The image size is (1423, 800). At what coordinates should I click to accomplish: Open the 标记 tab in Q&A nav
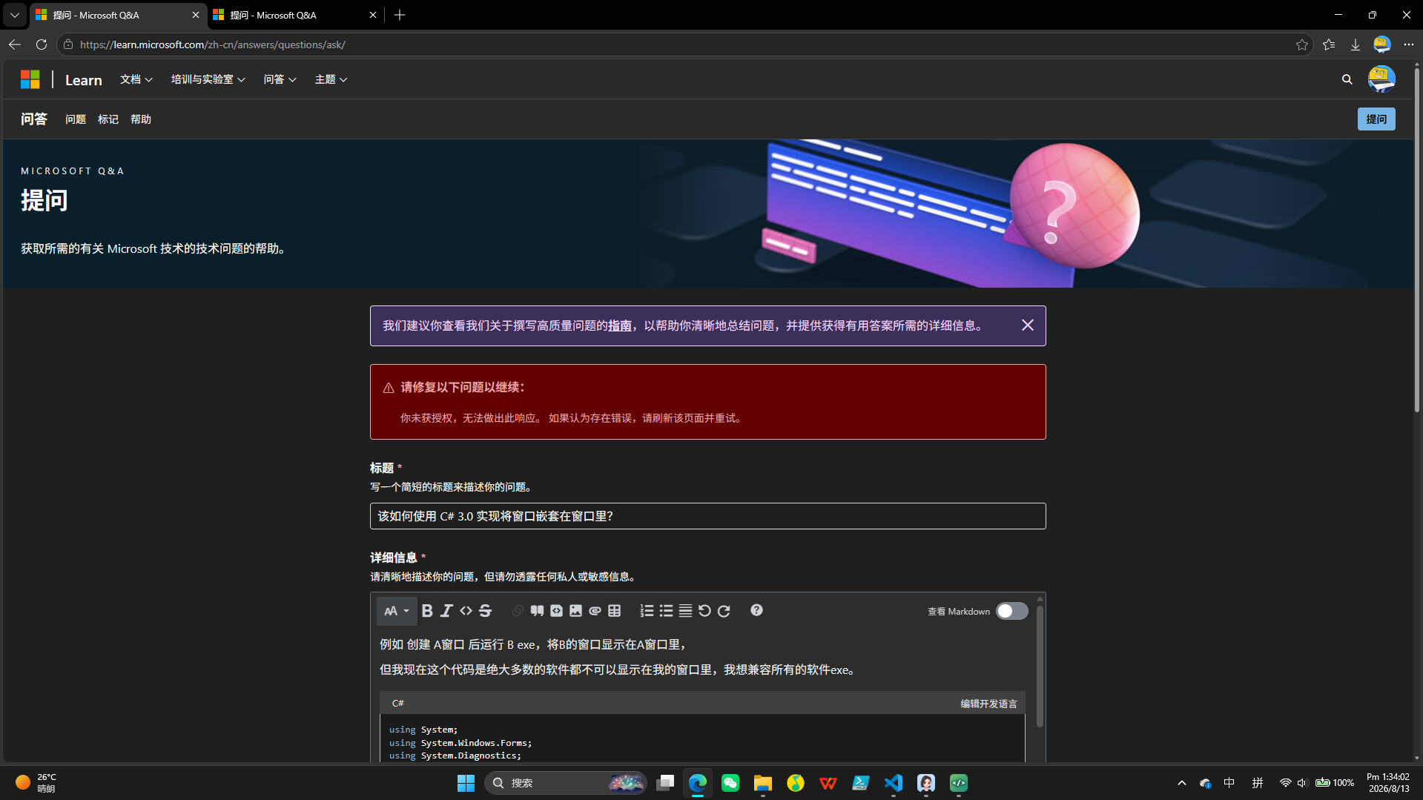tap(108, 119)
